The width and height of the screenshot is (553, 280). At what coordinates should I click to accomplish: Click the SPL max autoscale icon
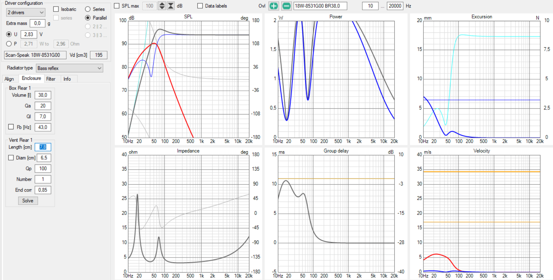171,6
